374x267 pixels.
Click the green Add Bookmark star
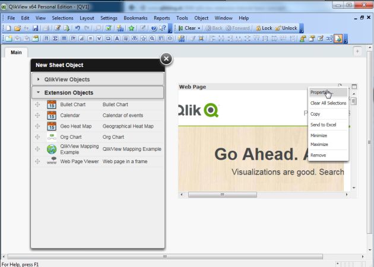[131, 28]
